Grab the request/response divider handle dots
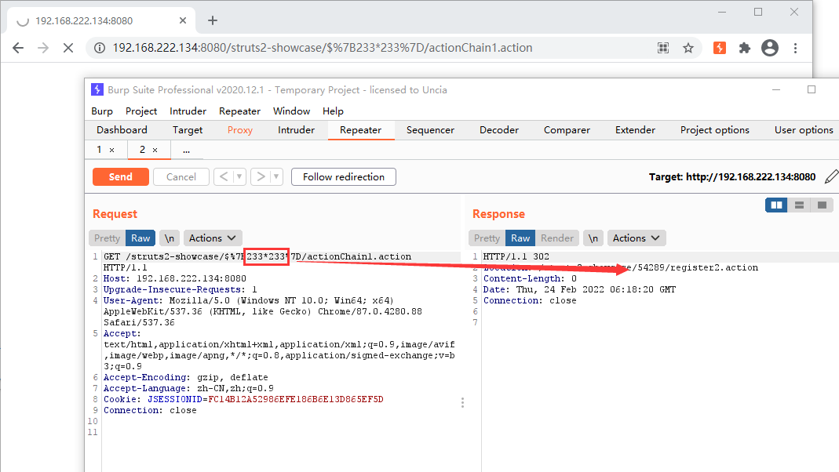The image size is (839, 472). (x=462, y=402)
